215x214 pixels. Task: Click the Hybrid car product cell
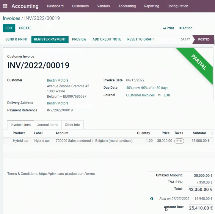pos(21,141)
